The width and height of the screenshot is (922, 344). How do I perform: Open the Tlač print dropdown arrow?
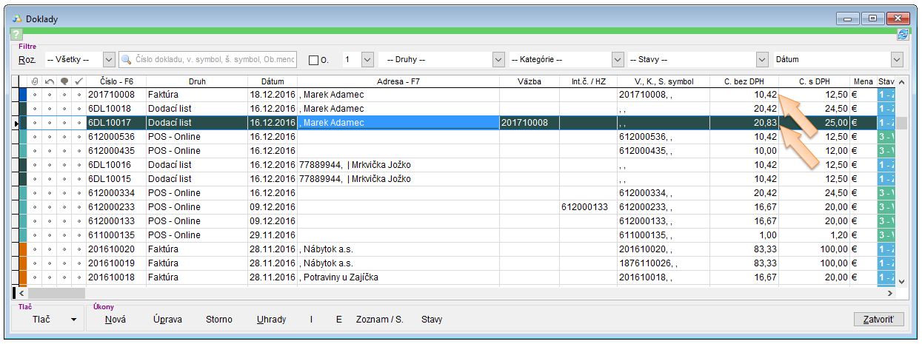click(73, 320)
